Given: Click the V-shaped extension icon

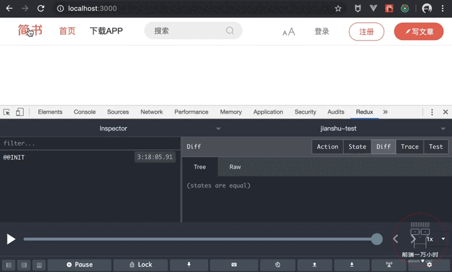Looking at the screenshot, I should 374,8.
